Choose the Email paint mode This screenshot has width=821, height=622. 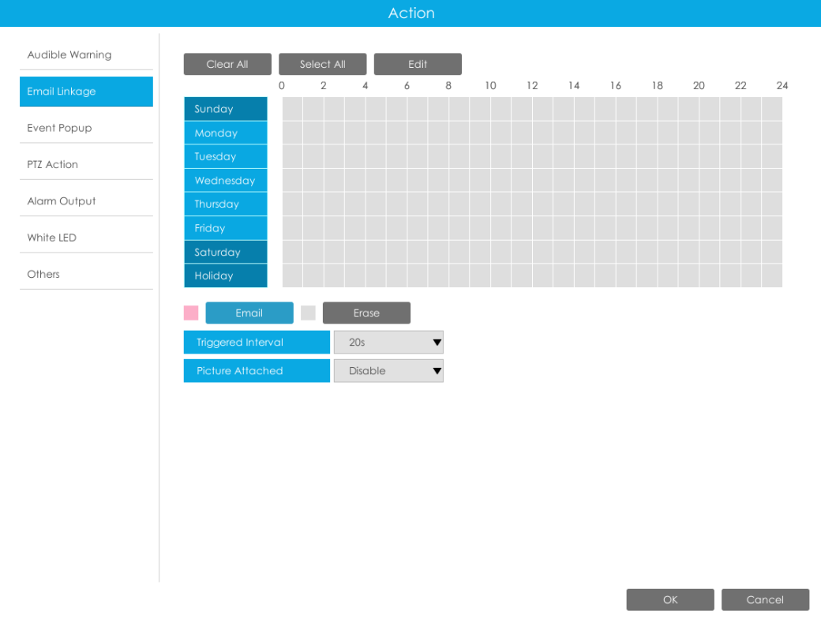pos(249,313)
